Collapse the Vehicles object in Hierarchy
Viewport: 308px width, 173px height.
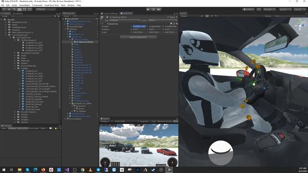(65, 29)
